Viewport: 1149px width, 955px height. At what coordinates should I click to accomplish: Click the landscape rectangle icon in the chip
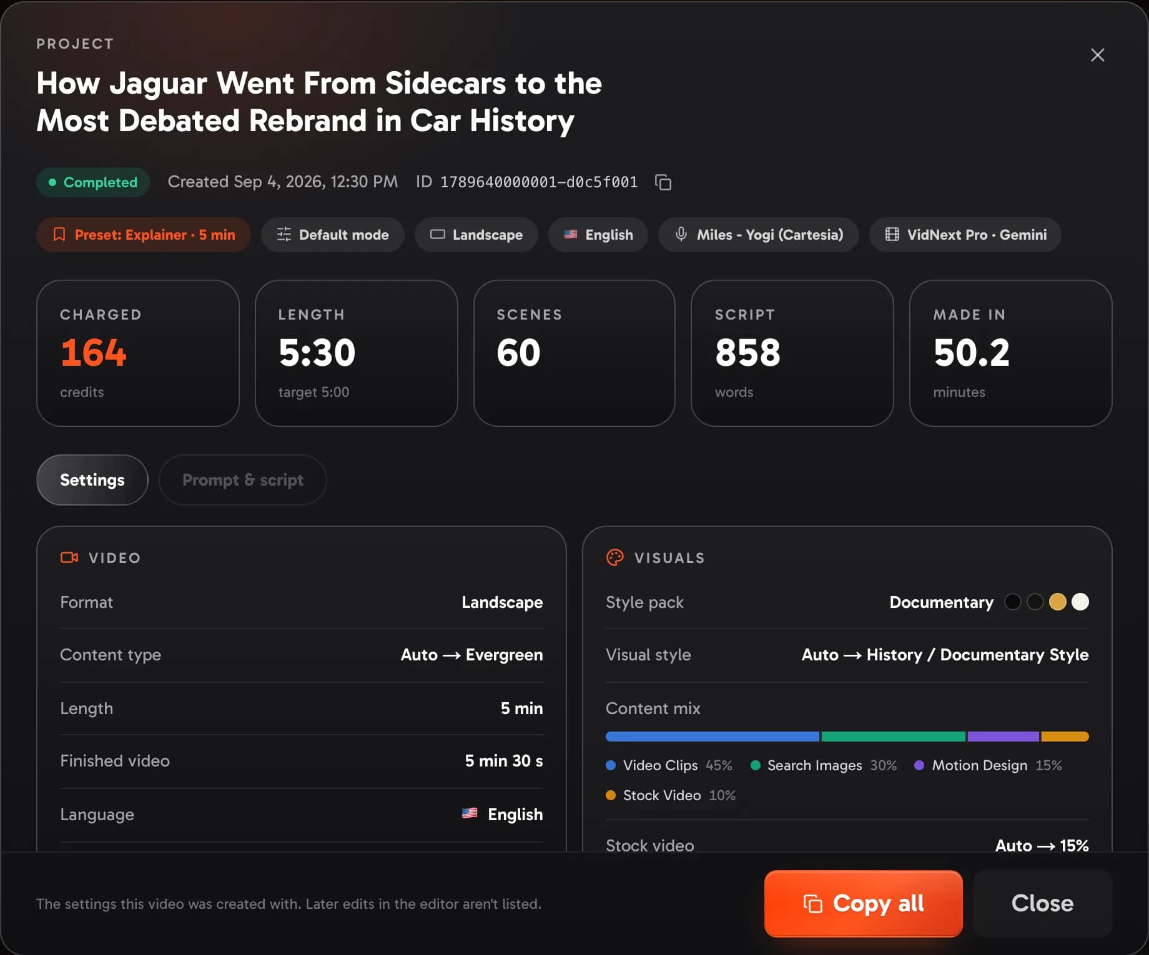point(438,235)
